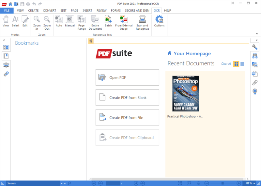Click the Open PDF button
Screen dimensions: 261x186
click(127, 77)
